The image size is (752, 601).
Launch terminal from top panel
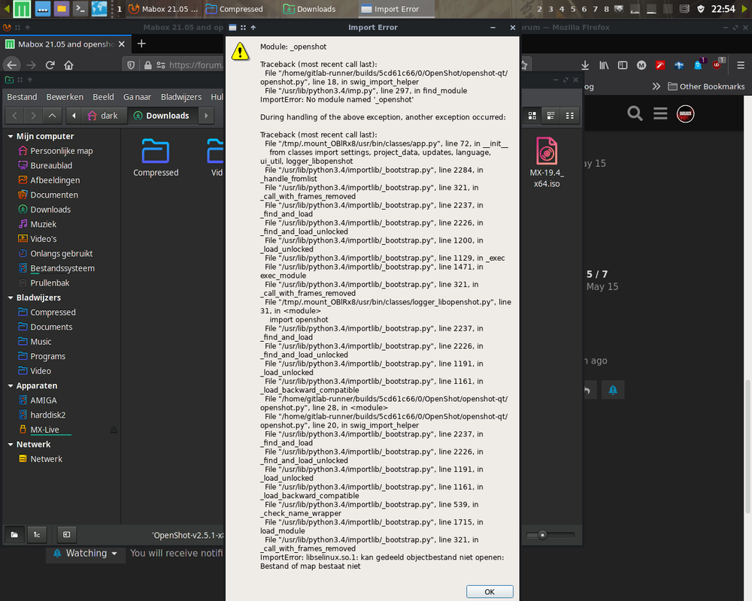tap(80, 8)
